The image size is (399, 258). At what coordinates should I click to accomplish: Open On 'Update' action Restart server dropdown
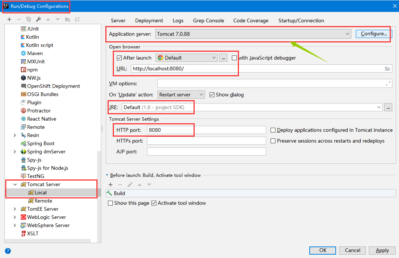[x=181, y=95]
